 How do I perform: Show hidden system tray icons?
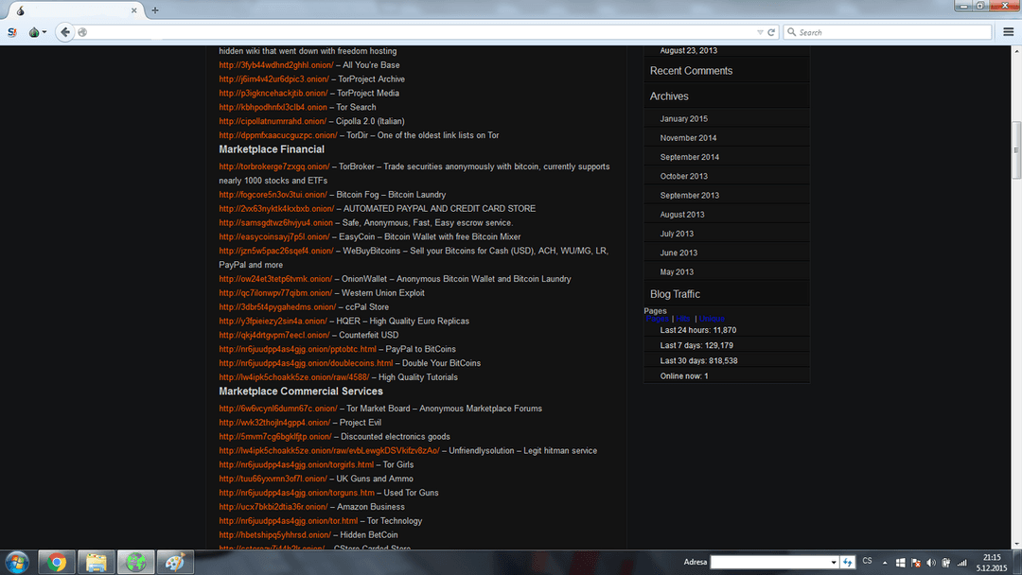click(x=887, y=562)
